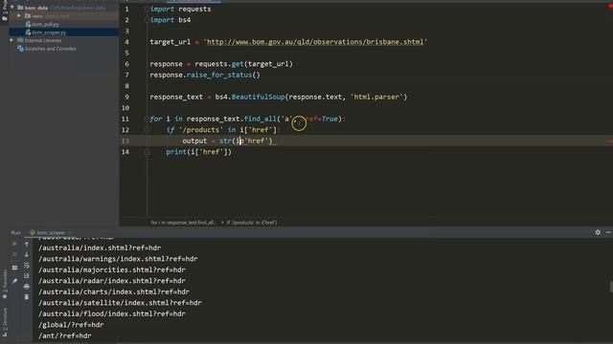Open the bom.gov.au brisbane.shtml URL link

[315, 42]
